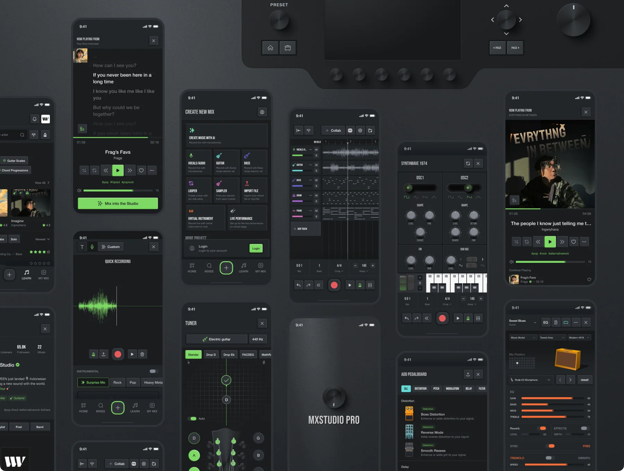The width and height of the screenshot is (624, 471).
Task: Choose the Guitar tile in Create New Mix
Action: (226, 162)
